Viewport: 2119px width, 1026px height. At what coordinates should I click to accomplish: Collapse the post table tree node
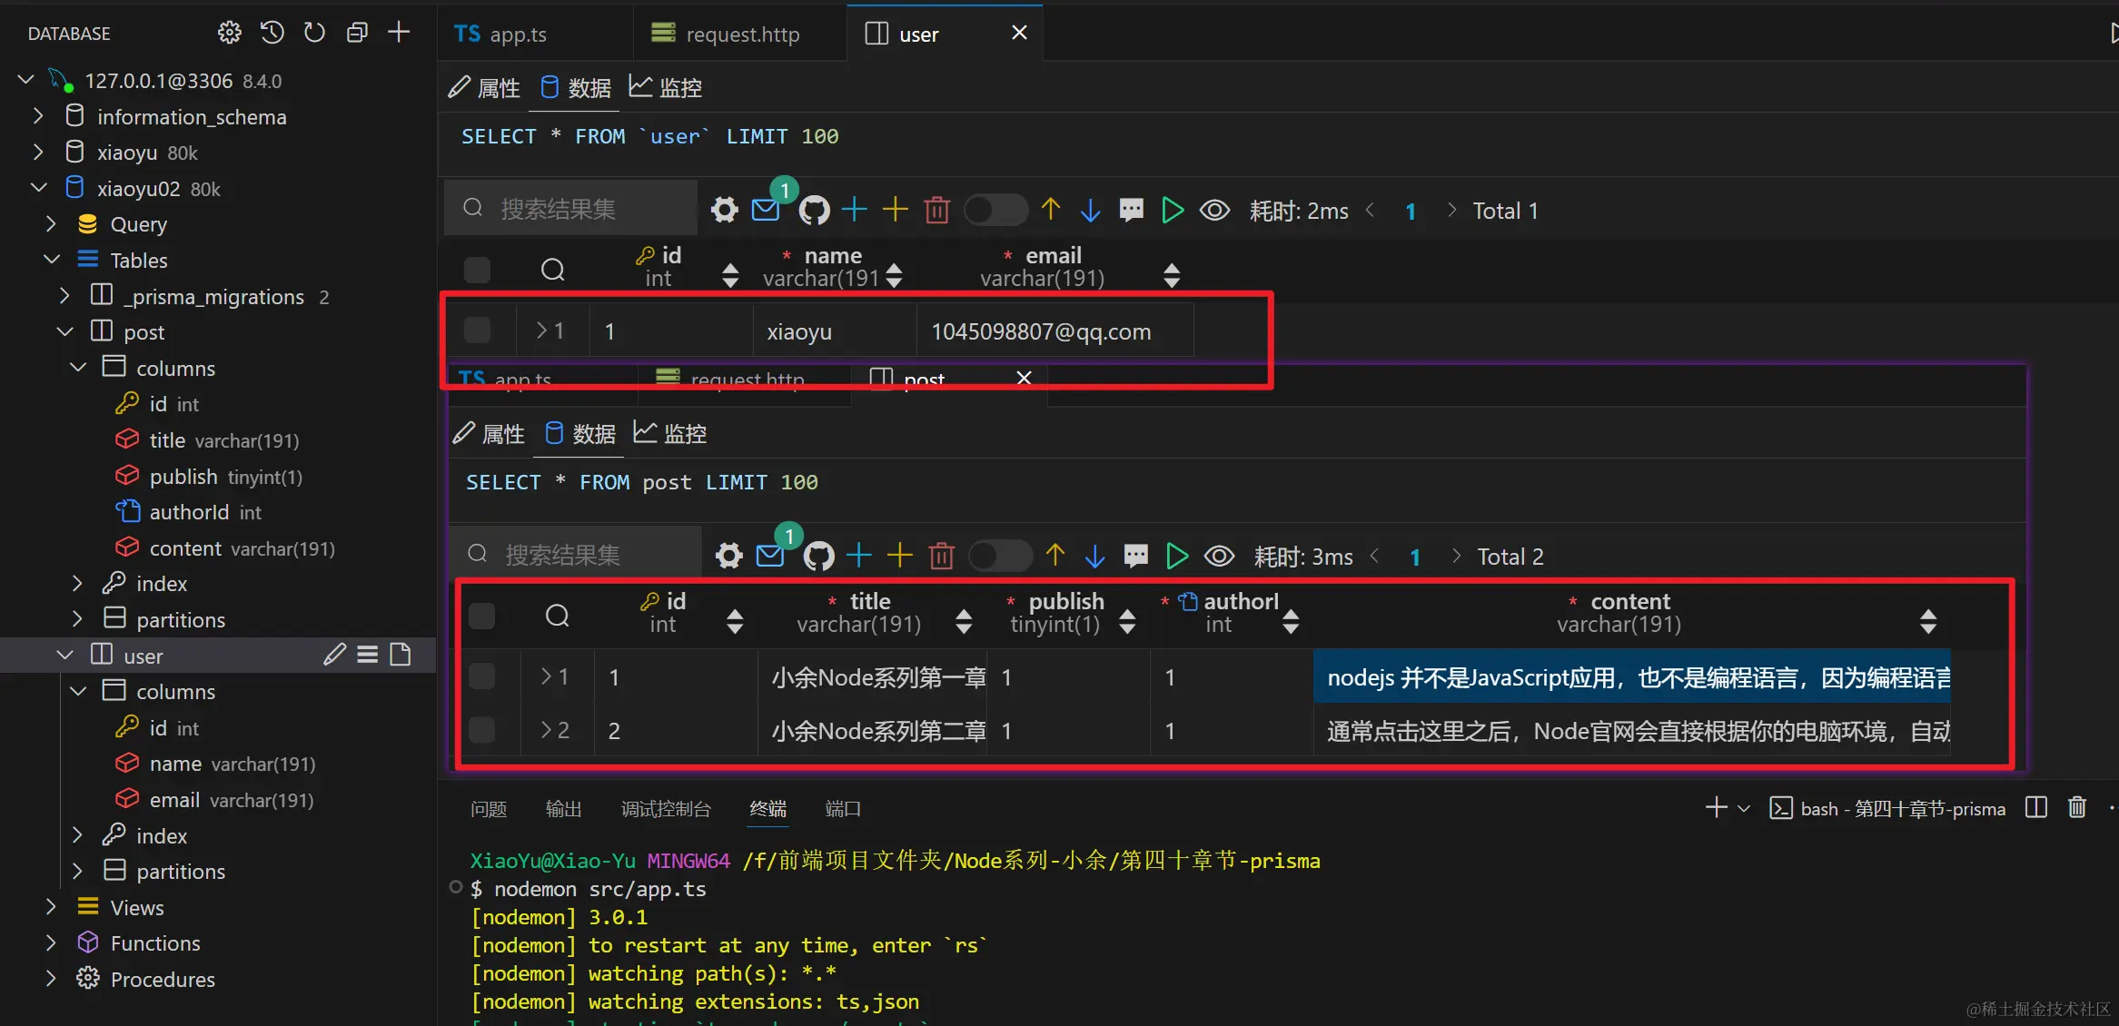(65, 332)
